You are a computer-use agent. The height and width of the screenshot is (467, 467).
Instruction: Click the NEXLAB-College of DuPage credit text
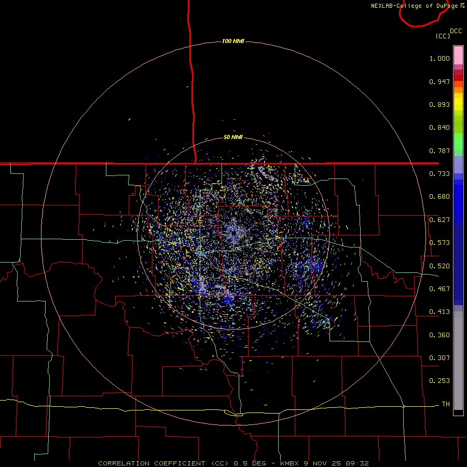414,6
